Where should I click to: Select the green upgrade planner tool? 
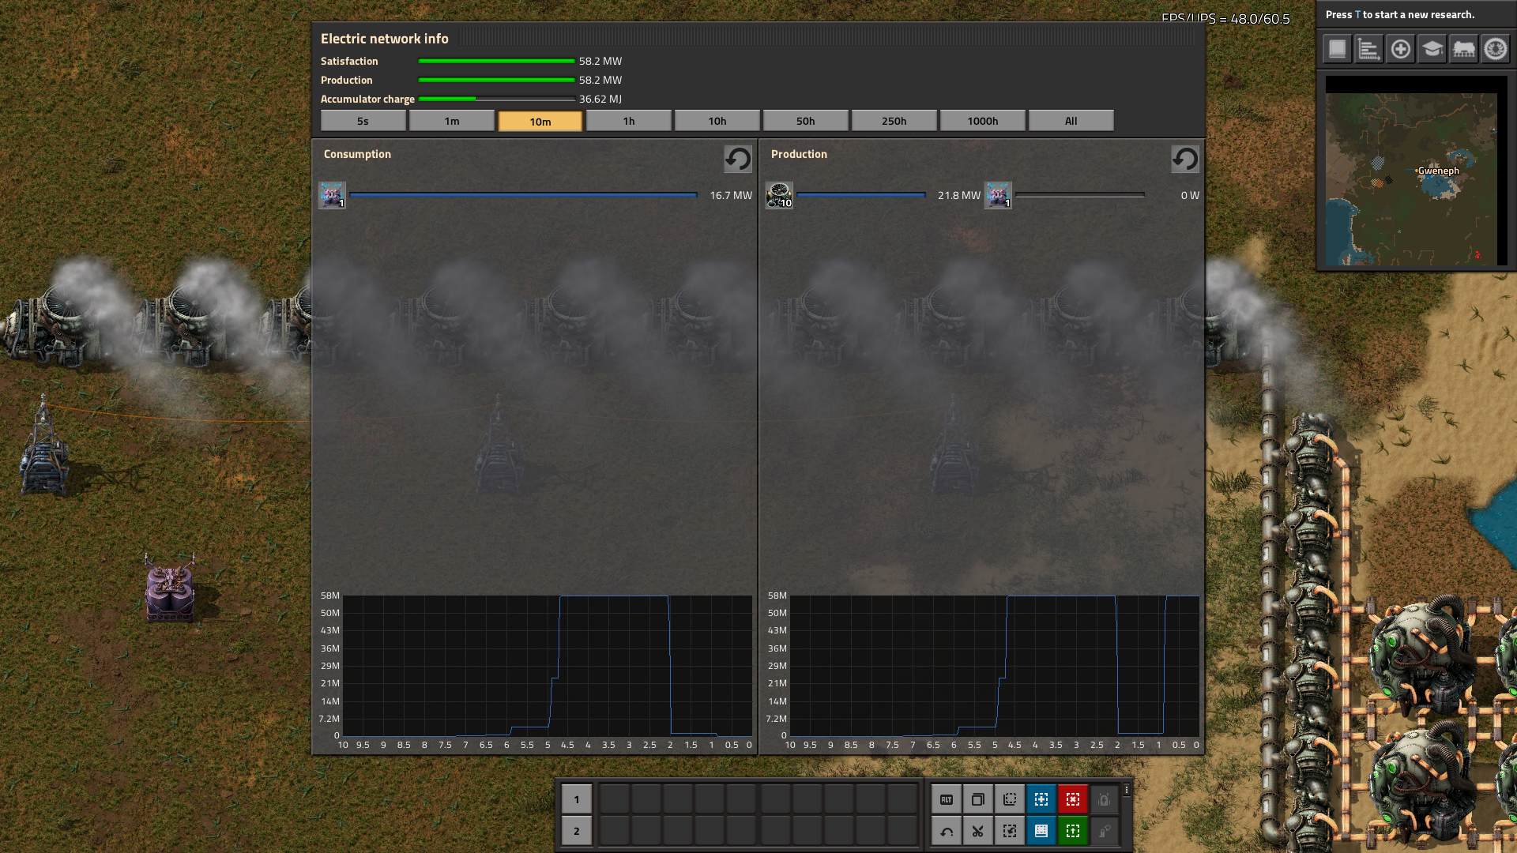1072,831
